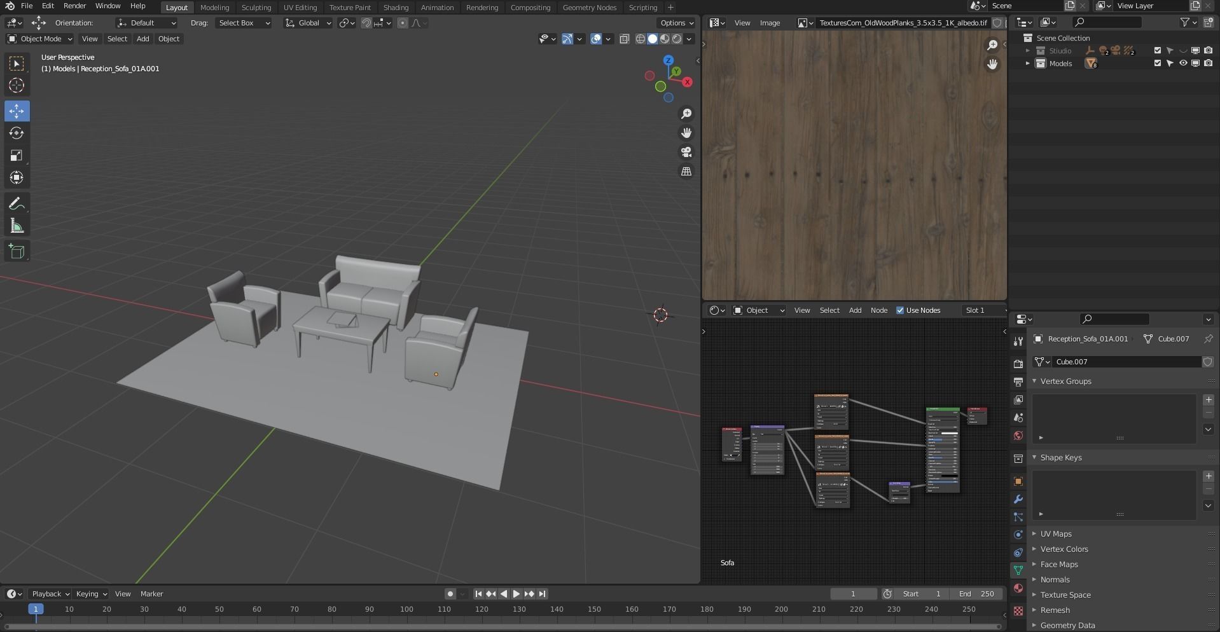Switch to Material Preview shading

(665, 39)
